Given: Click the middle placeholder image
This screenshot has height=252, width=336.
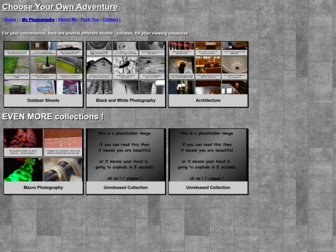Looking at the screenshot, I should [126, 155].
